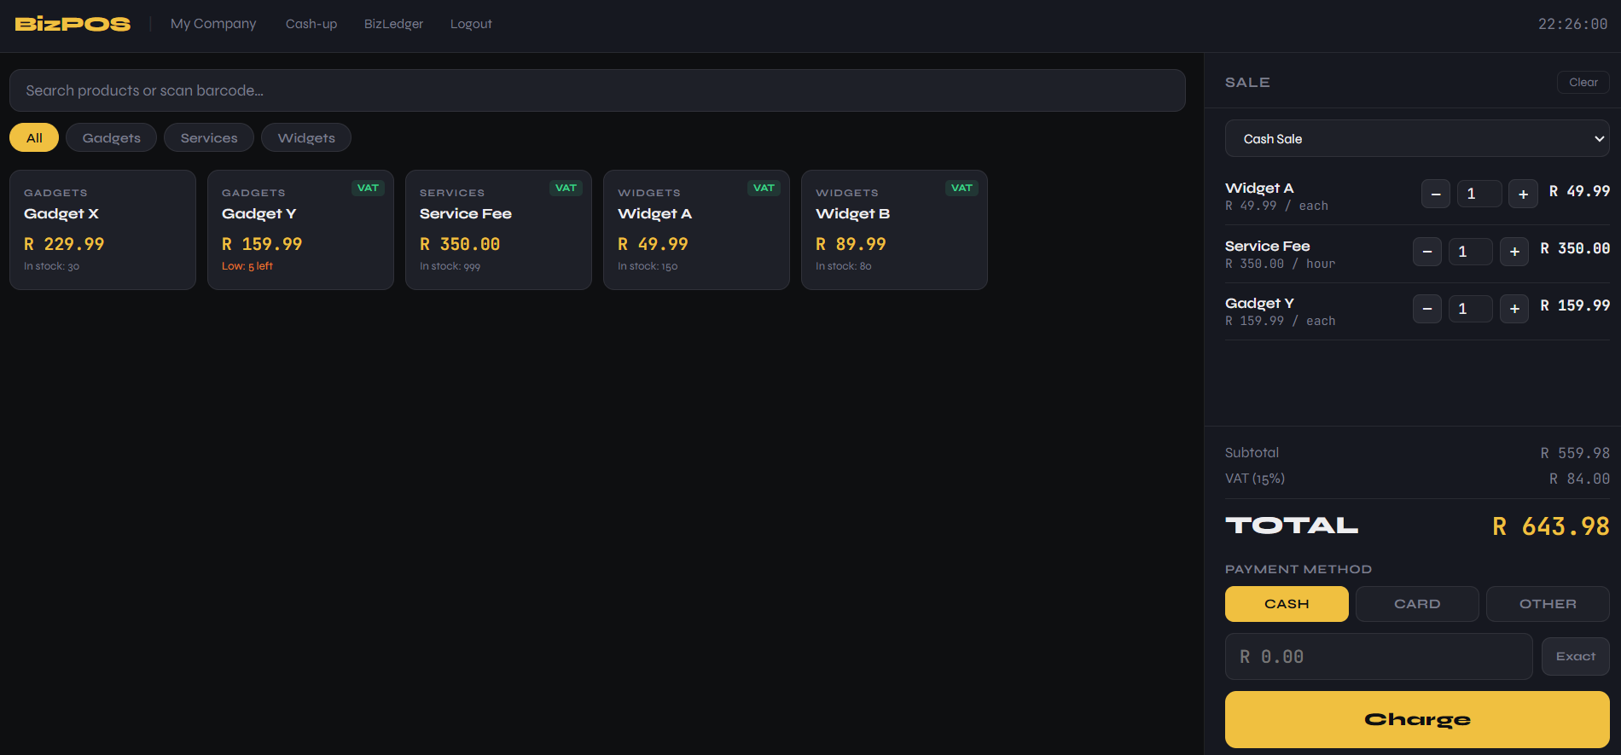Open the Cash Sale customer dropdown
The image size is (1621, 755).
coord(1417,138)
